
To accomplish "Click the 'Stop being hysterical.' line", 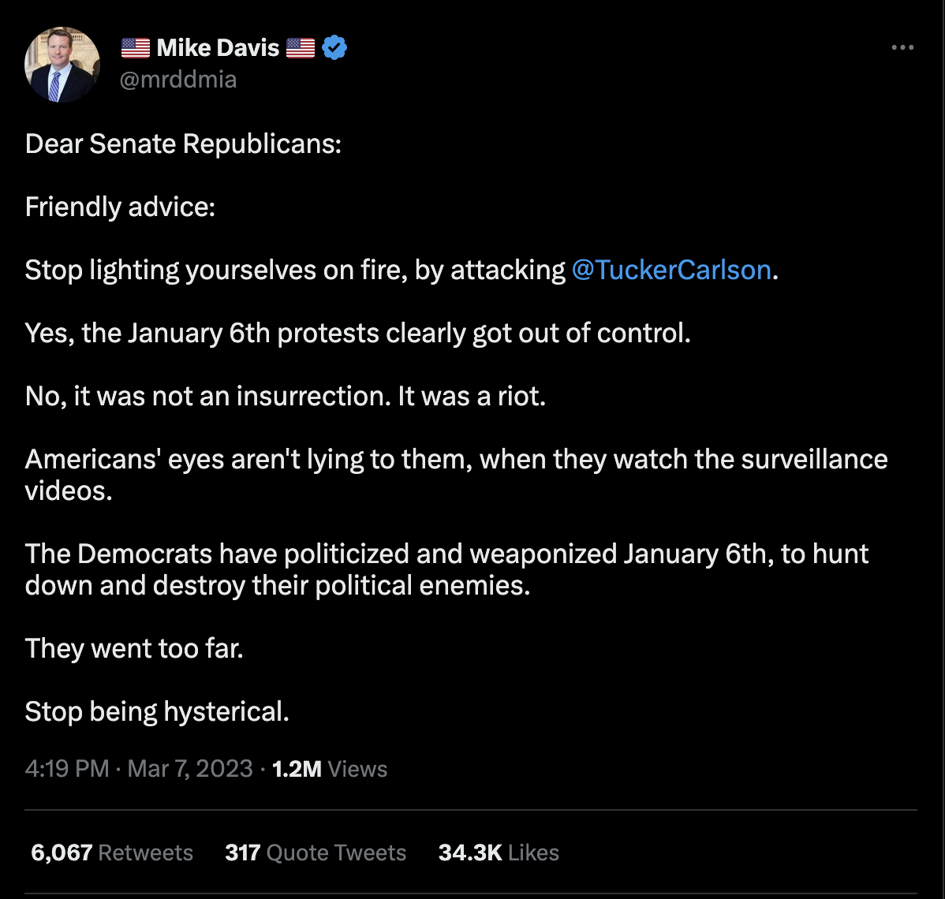I will click(157, 711).
